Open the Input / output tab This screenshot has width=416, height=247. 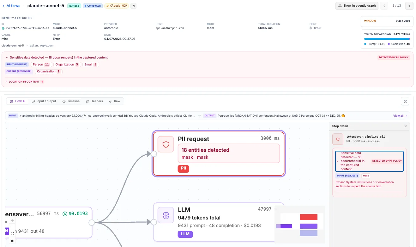point(44,101)
